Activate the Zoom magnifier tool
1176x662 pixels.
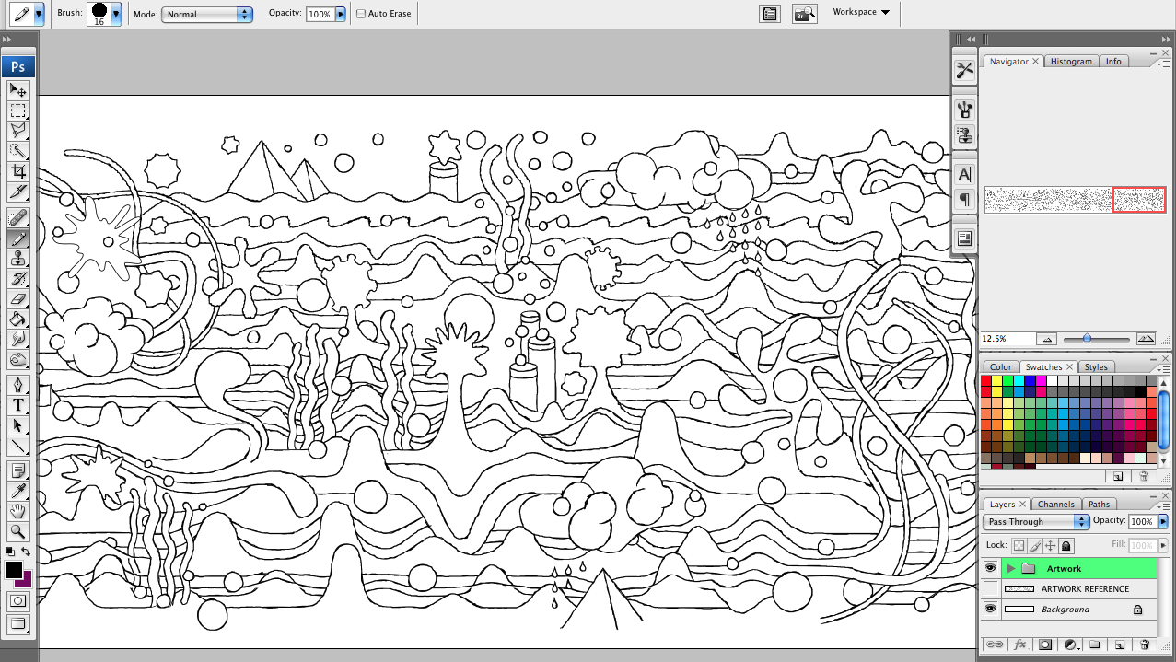pos(17,531)
